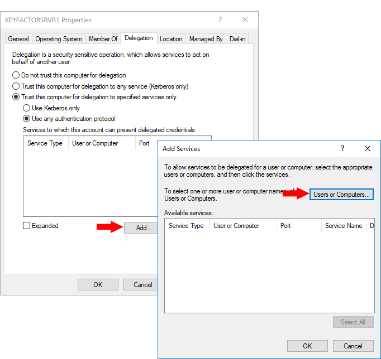The image size is (381, 359).
Task: Go to the Member Of tab
Action: click(x=103, y=39)
